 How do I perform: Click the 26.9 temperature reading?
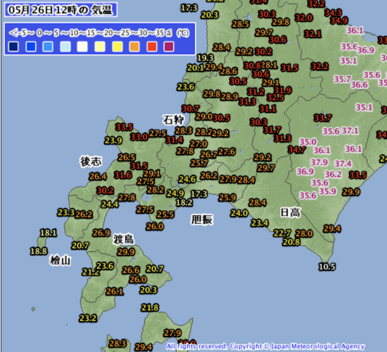pyautogui.click(x=102, y=233)
